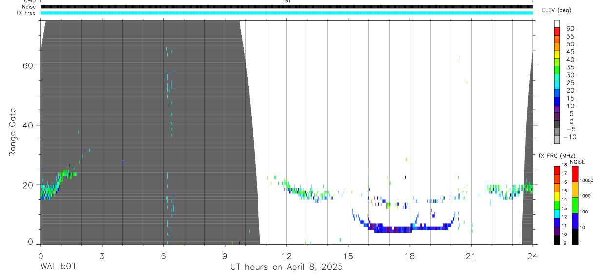
Task: Pick the blue swatch in NOISE colorbar
Action: (575, 220)
